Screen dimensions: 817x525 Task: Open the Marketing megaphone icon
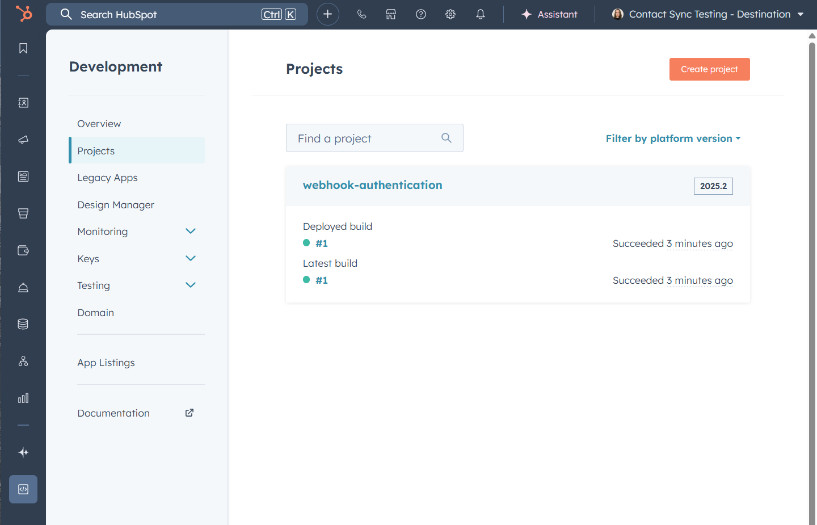pyautogui.click(x=23, y=140)
